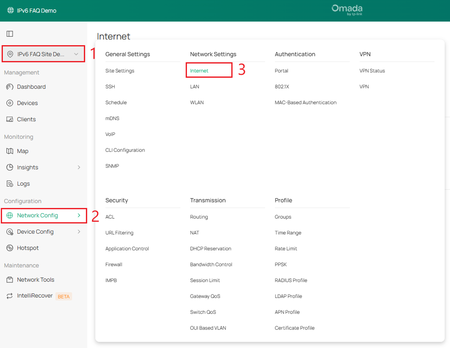This screenshot has height=348, width=450.
Task: Open Site Settings under General Settings
Action: pos(120,71)
